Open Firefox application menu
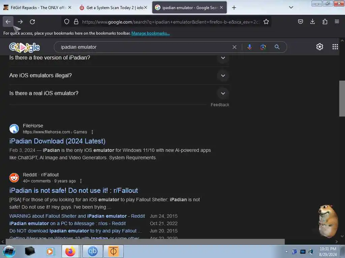 click(337, 21)
